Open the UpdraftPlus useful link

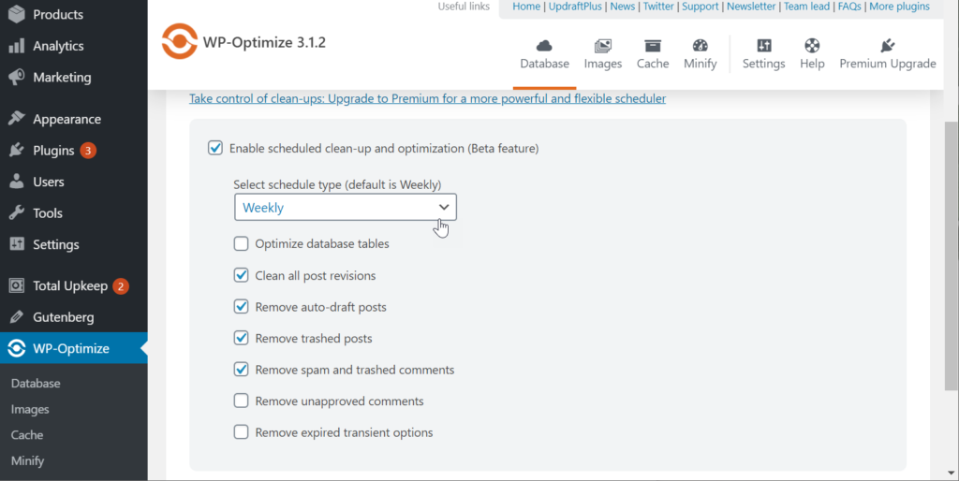pos(575,7)
